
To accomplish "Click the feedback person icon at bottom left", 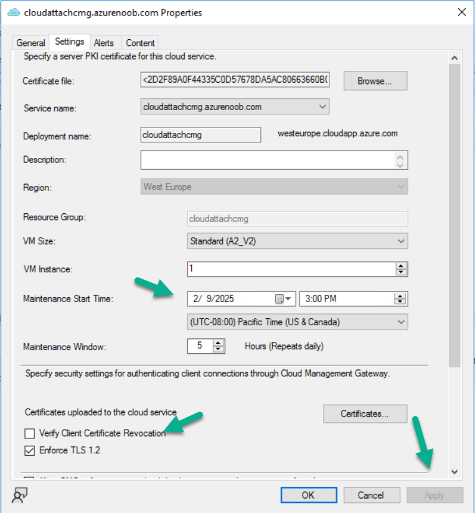I will (x=19, y=496).
